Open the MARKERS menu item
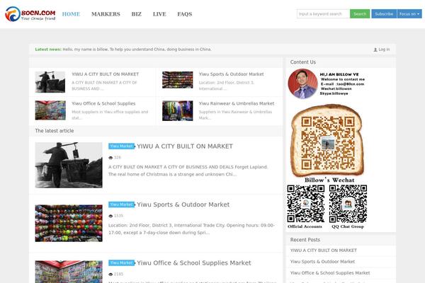The image size is (425, 283). [x=106, y=14]
